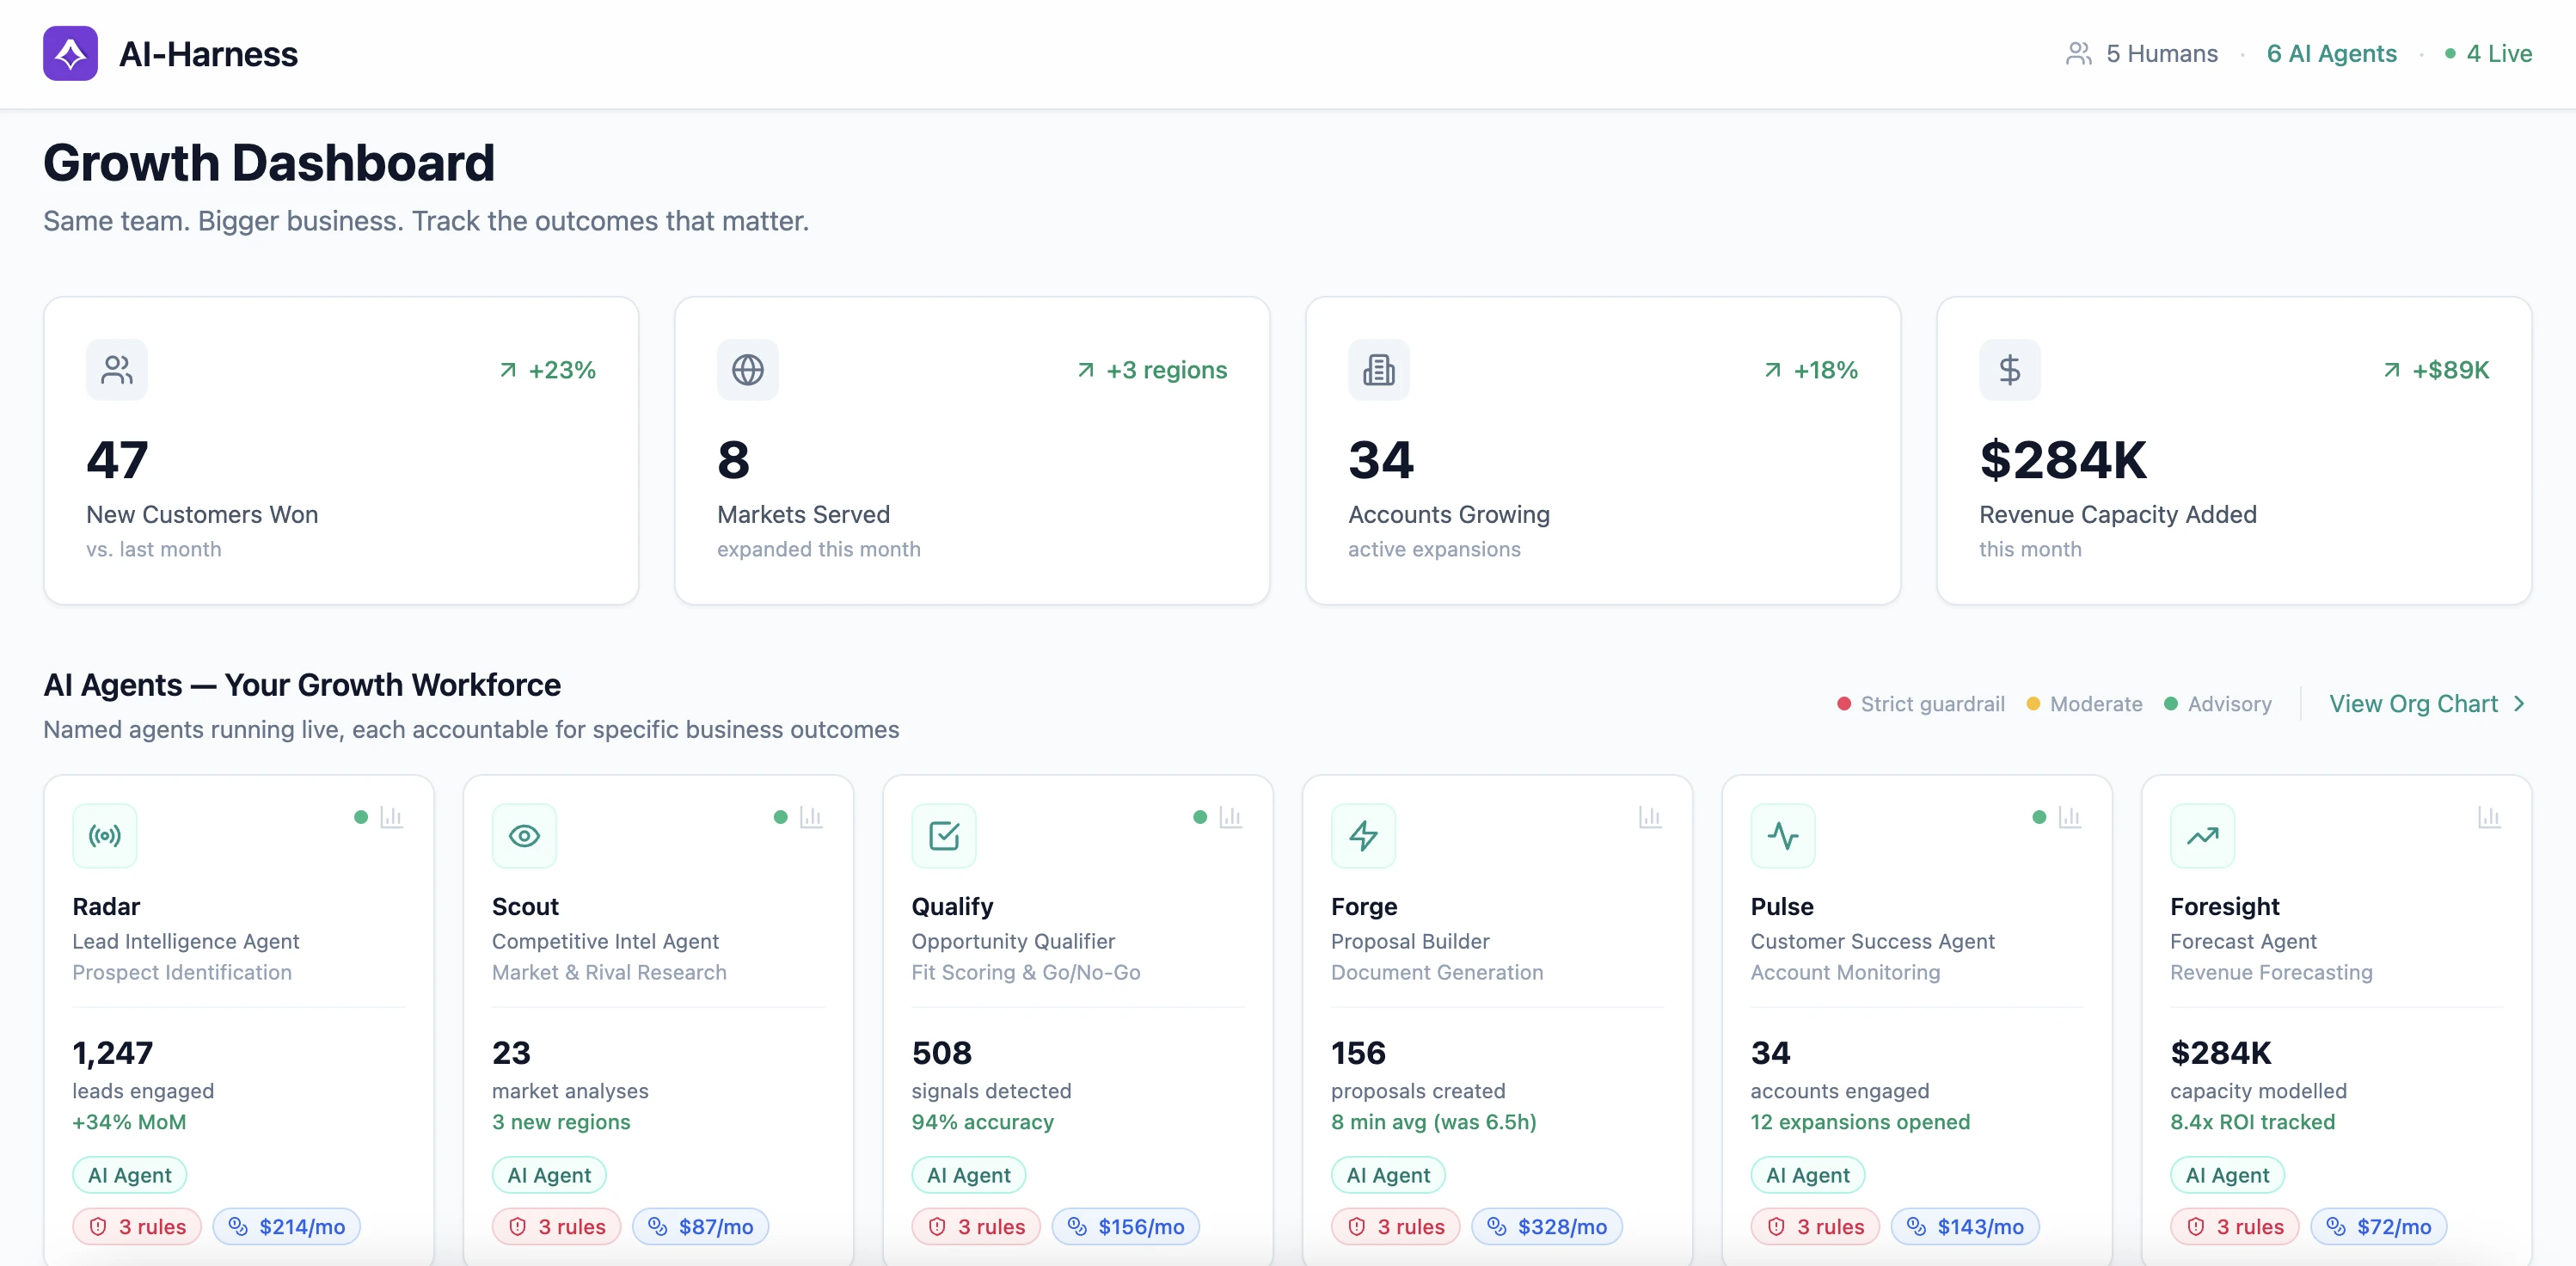
Task: Click the Forge lightning bolt icon
Action: tap(1363, 836)
